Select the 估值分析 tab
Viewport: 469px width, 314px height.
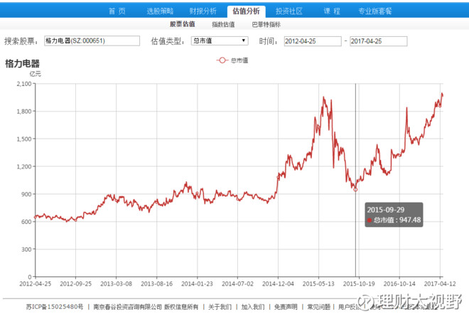[x=246, y=11]
